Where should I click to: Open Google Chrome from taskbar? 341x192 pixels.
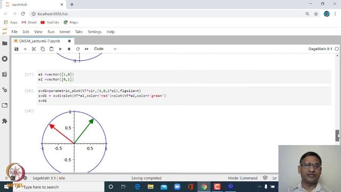pos(204,187)
